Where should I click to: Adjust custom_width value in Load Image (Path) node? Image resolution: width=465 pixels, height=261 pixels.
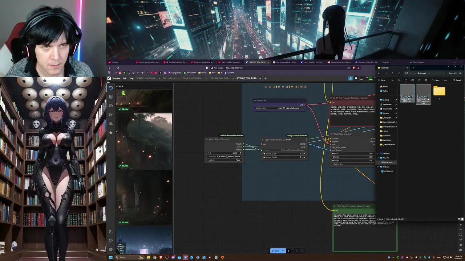click(x=284, y=154)
